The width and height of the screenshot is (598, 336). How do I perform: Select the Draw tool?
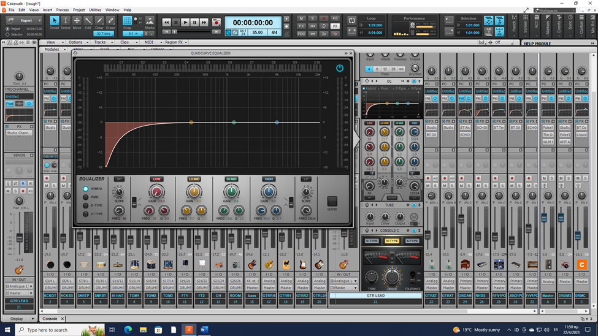click(x=99, y=21)
